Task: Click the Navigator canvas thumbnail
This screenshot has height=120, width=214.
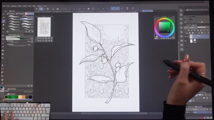Action: 44,27
